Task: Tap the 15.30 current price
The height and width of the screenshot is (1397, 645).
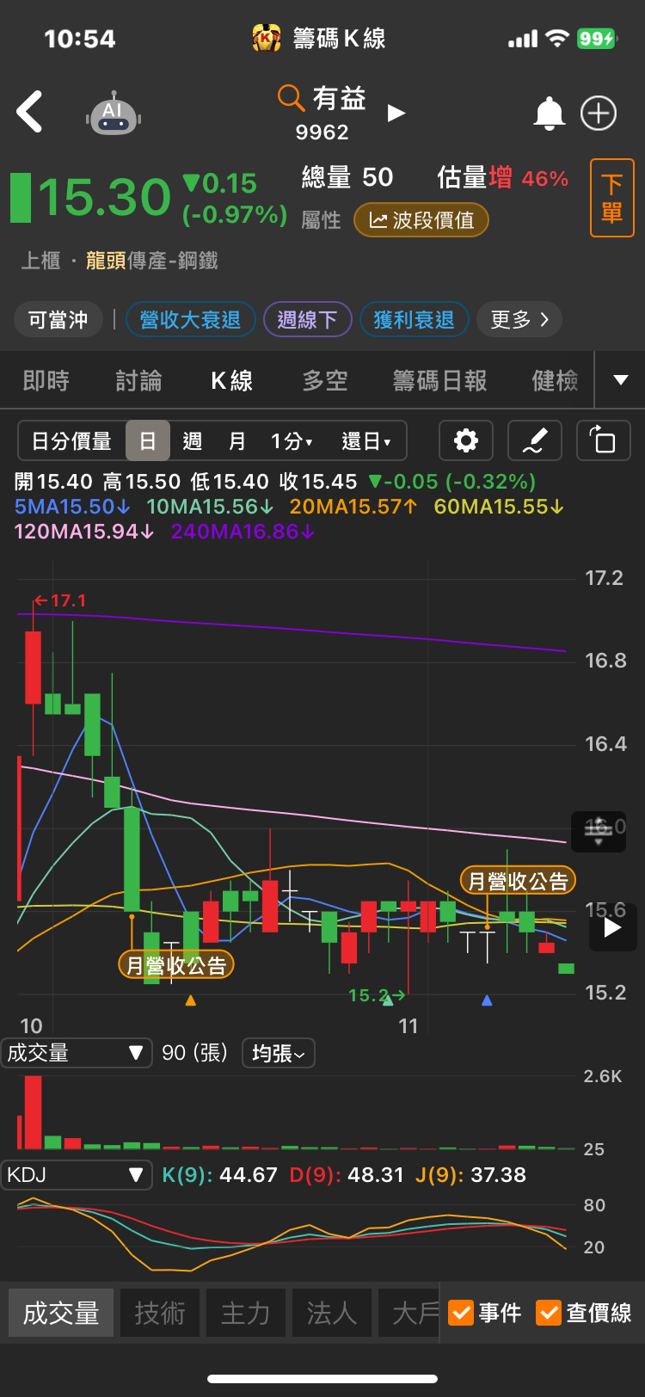Action: pos(104,197)
